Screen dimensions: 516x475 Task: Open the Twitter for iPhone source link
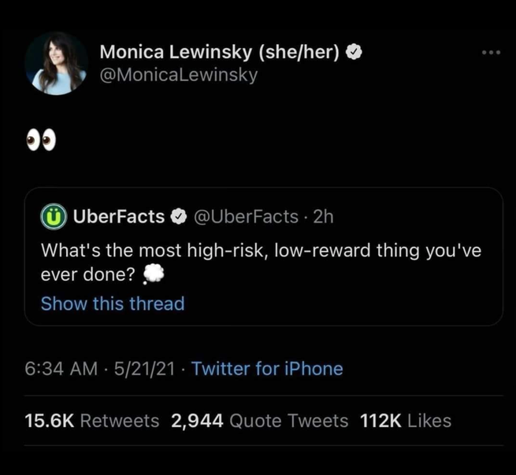[x=267, y=368]
